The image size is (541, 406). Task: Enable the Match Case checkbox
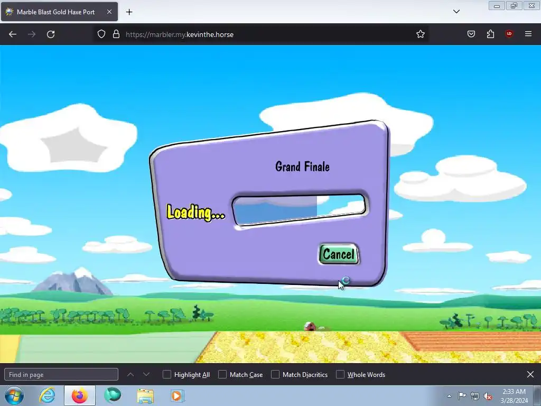[222, 375]
